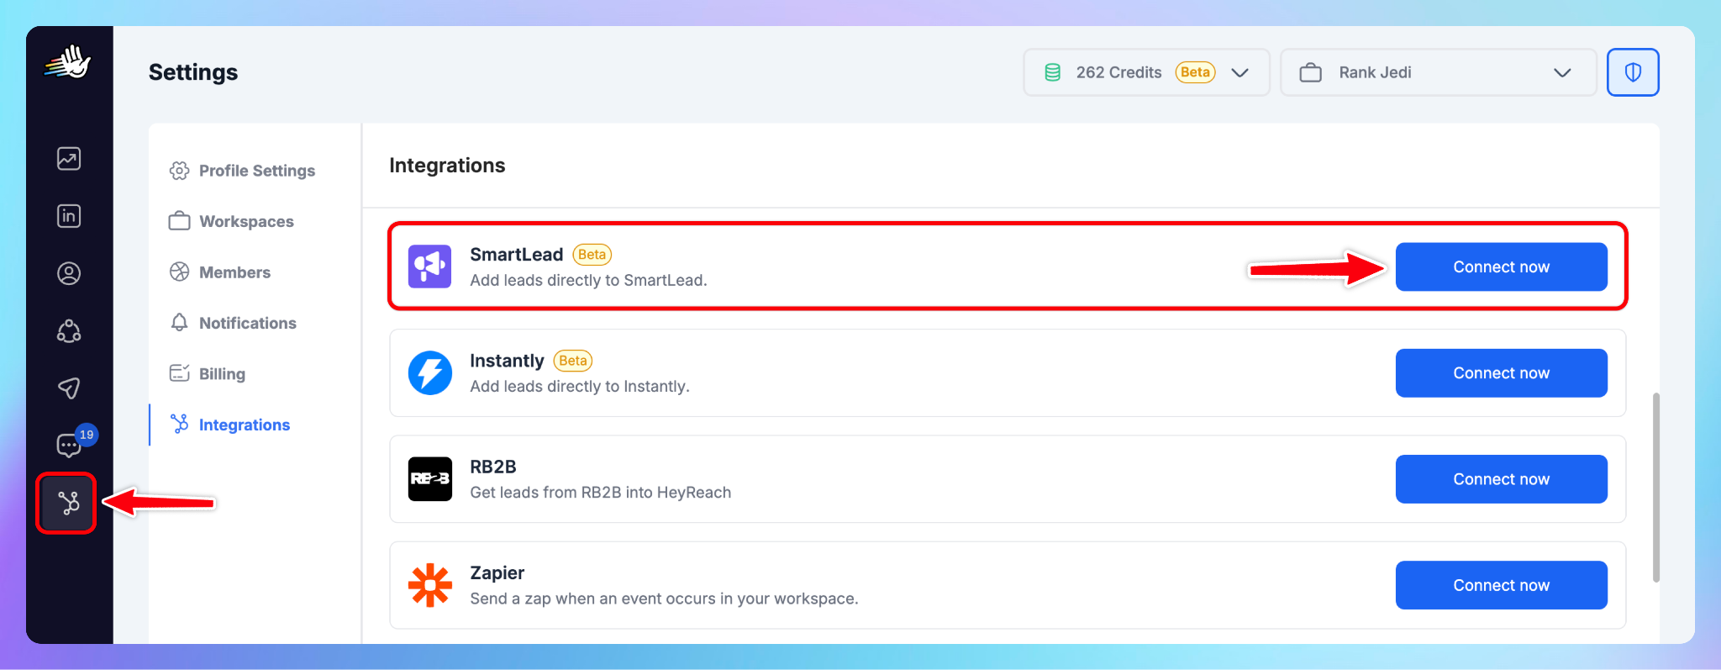Open the dashboard analytics chart icon
Screen dimensions: 1721x670
69,159
